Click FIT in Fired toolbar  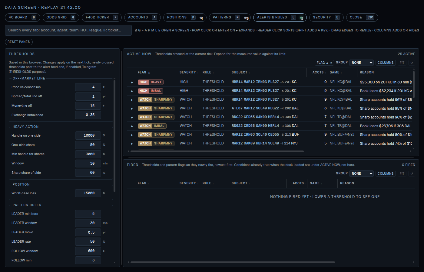402,173
